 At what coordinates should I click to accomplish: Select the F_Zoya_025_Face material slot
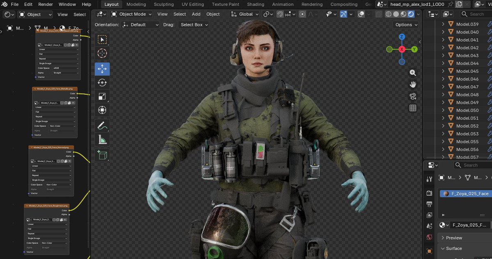pyautogui.click(x=466, y=193)
